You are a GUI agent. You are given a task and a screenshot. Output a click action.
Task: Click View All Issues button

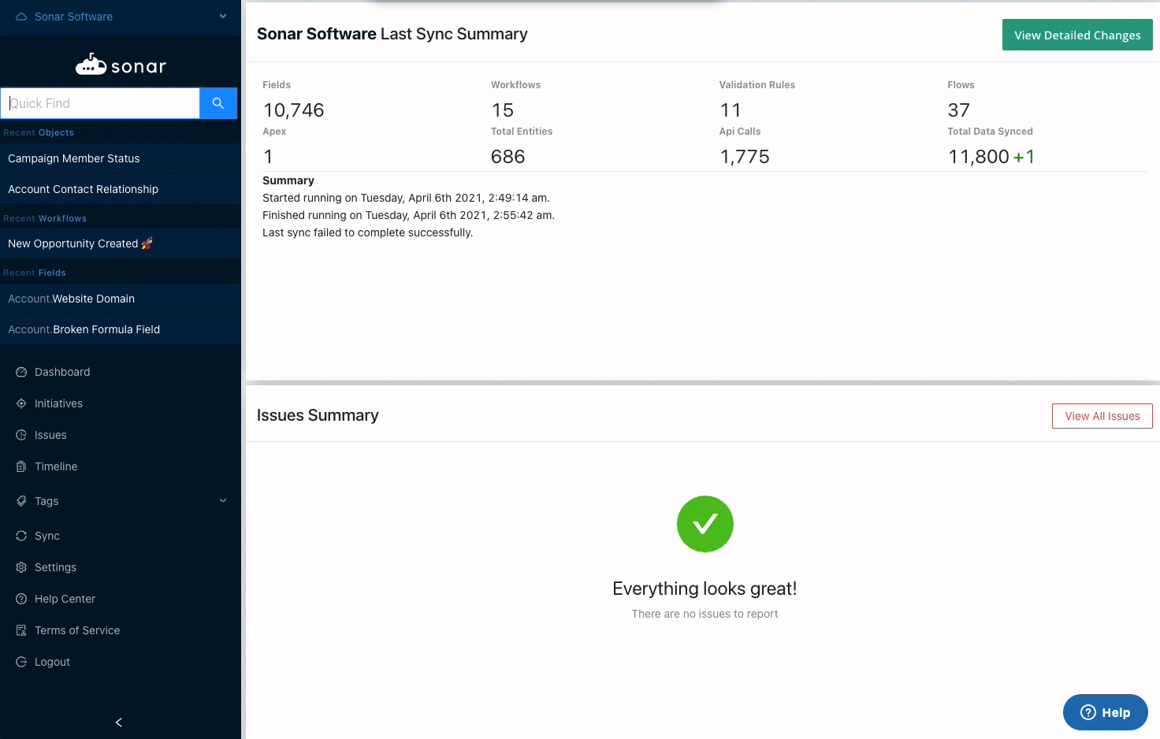[1102, 416]
